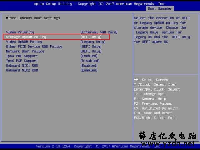The height and width of the screenshot is (150, 200).
Task: Open the Boot Manager tab
Action: [160, 8]
